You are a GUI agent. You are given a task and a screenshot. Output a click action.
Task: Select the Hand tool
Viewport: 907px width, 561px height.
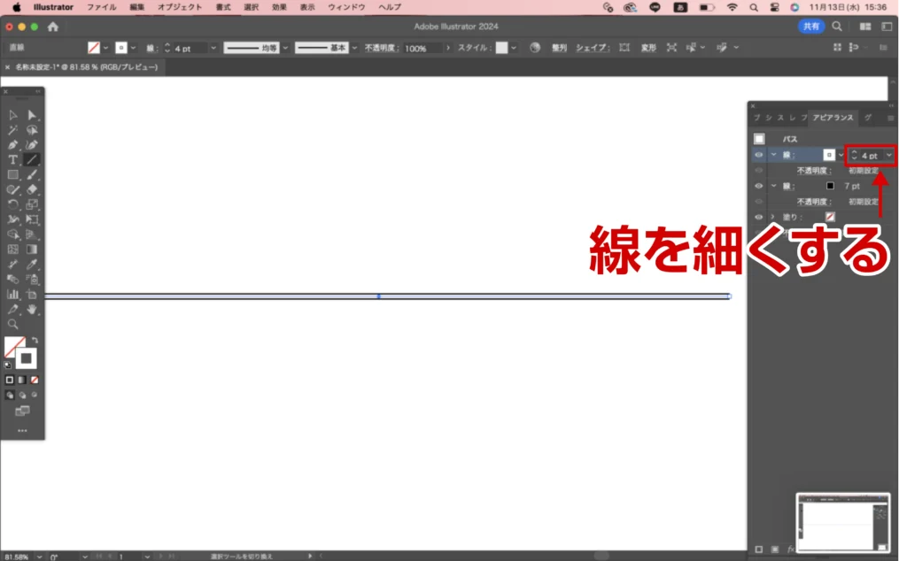pyautogui.click(x=32, y=310)
